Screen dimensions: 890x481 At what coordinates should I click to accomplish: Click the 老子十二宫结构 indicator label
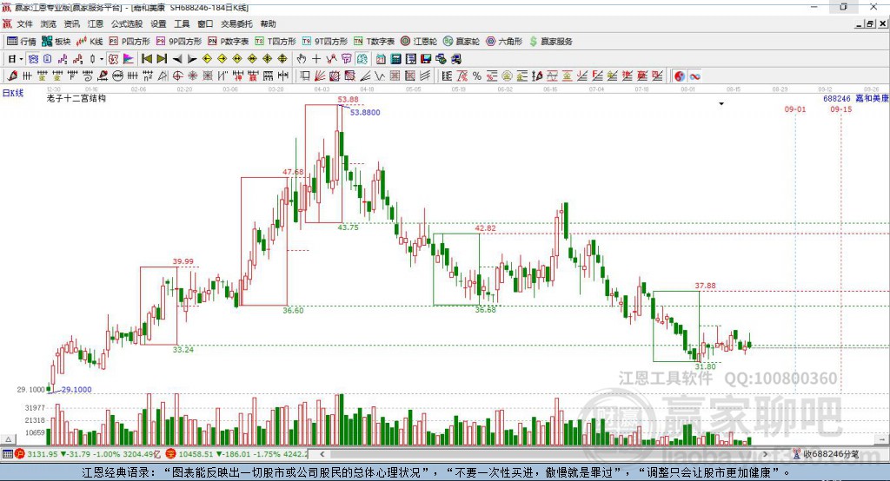pyautogui.click(x=76, y=98)
